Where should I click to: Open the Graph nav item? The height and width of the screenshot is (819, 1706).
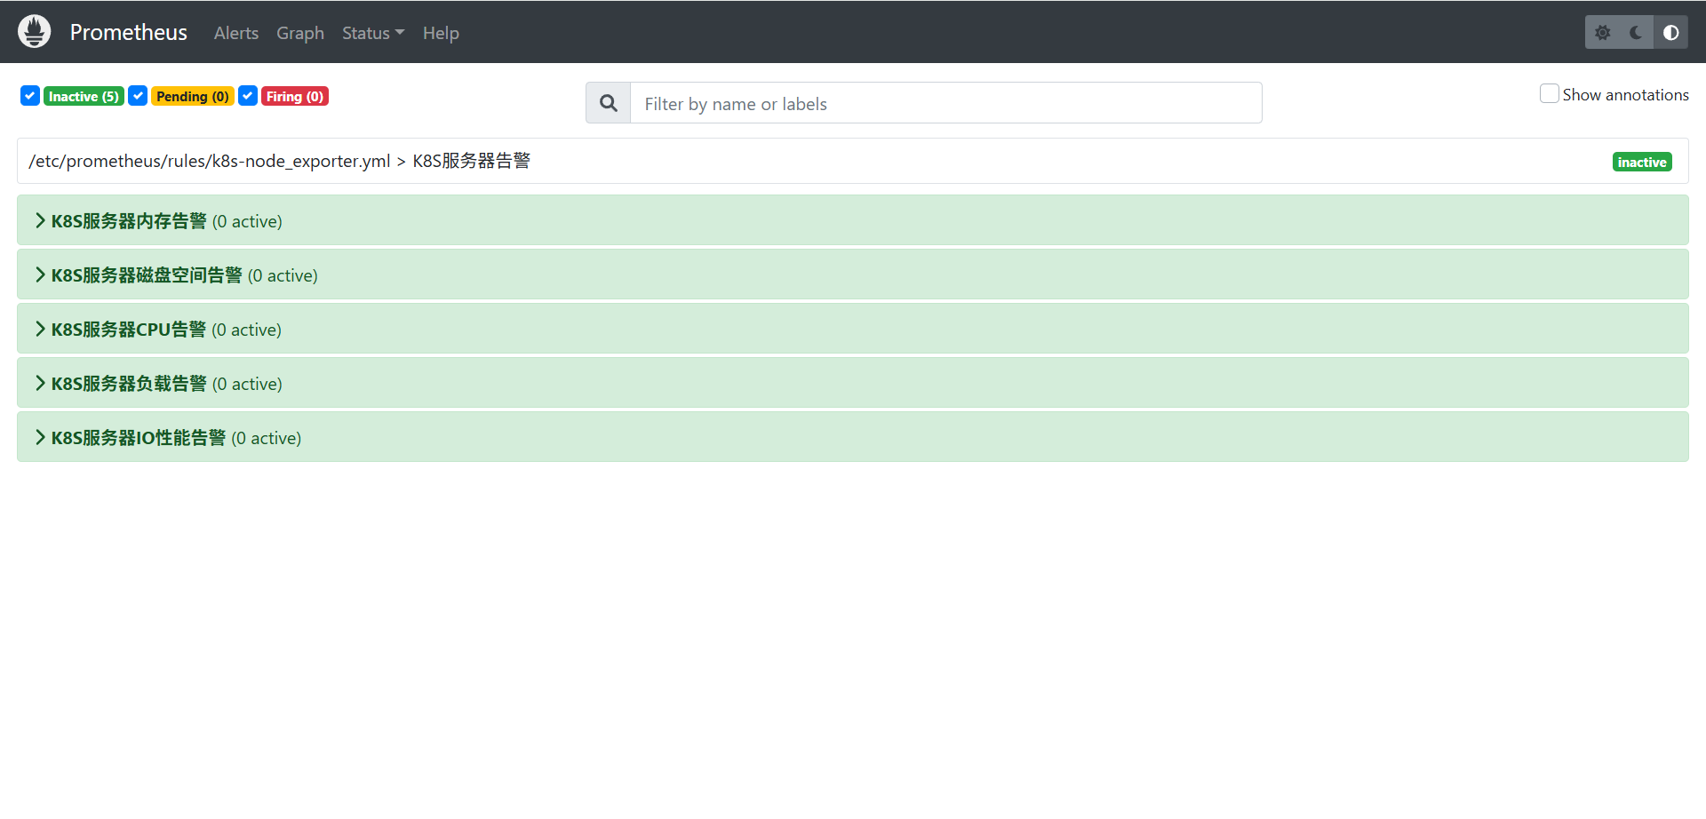(x=300, y=33)
